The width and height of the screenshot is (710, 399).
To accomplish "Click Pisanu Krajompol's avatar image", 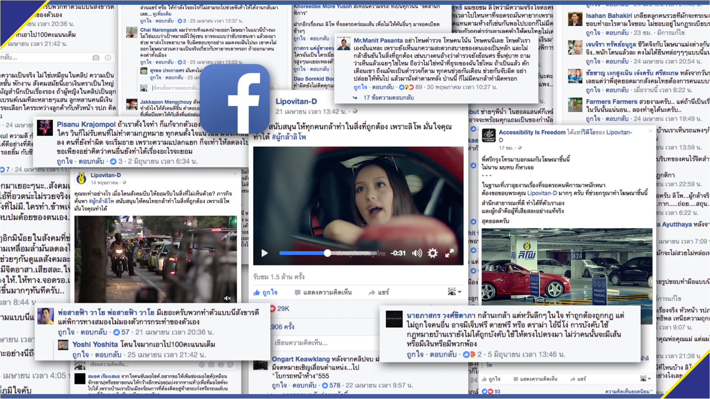I will 45,128.
